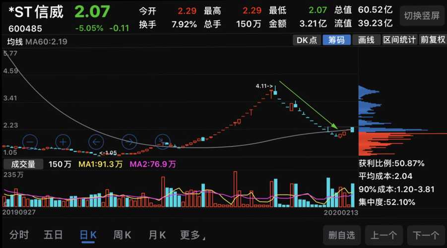Tap the right arrow circle to pan forward
The height and width of the screenshot is (248, 447).
point(129,142)
